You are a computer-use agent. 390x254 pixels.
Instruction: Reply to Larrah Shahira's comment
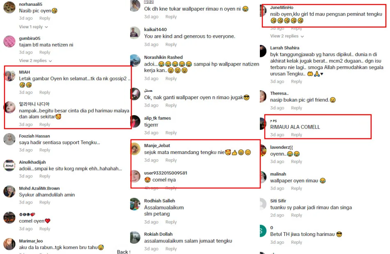[296, 82]
